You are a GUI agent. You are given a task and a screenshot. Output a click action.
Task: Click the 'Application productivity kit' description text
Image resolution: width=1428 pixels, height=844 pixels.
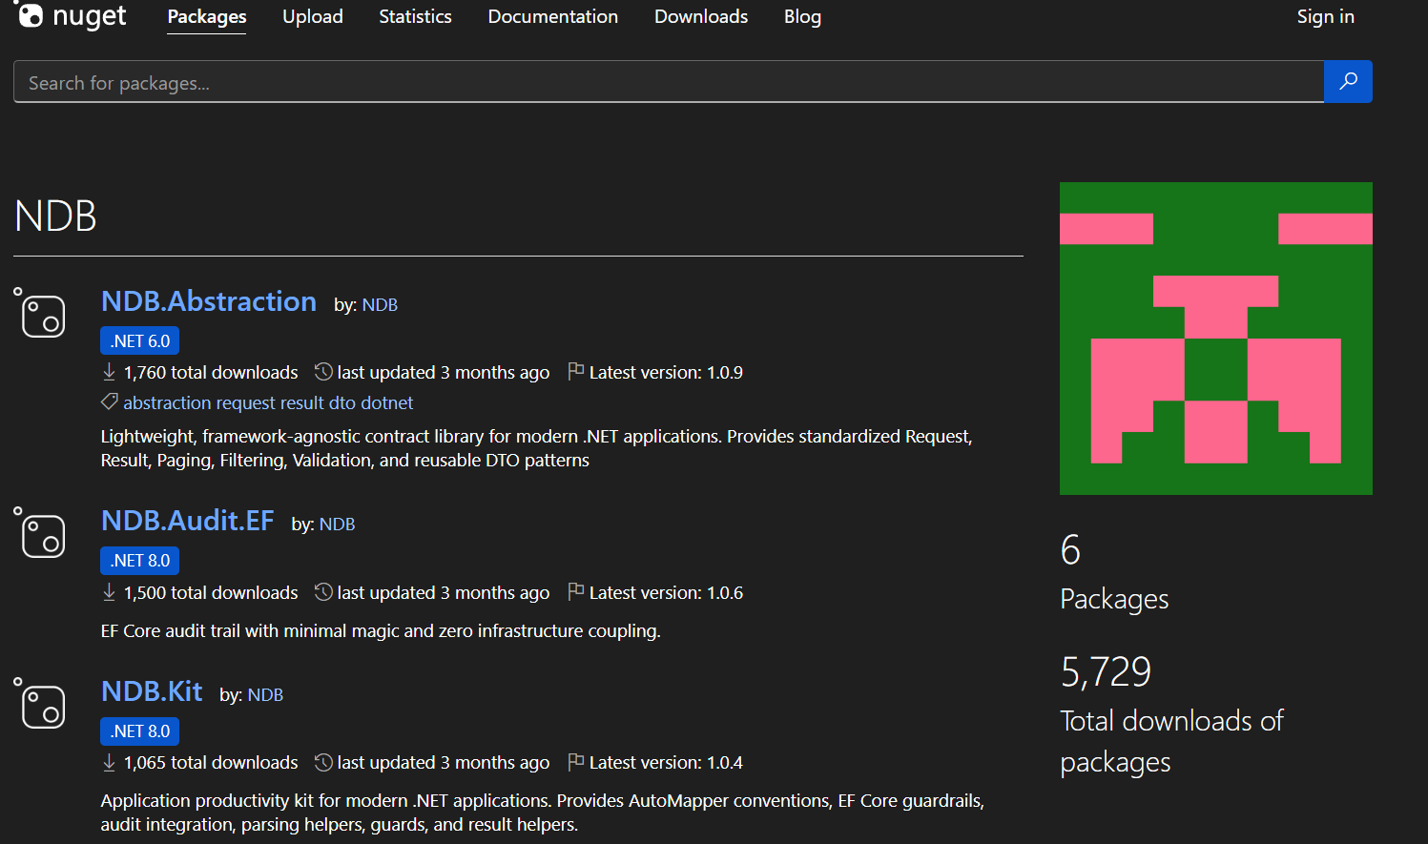tap(543, 813)
